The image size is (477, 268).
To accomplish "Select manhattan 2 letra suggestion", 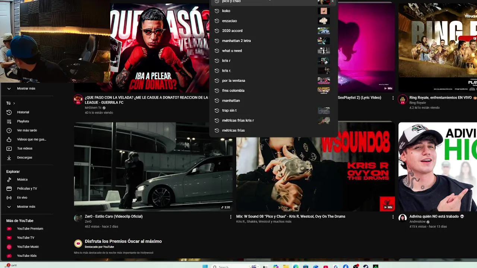I will [273, 41].
